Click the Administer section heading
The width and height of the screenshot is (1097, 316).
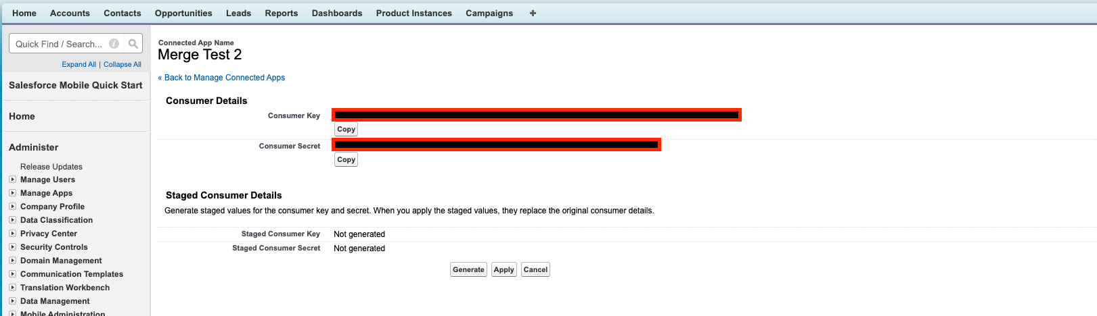[34, 147]
